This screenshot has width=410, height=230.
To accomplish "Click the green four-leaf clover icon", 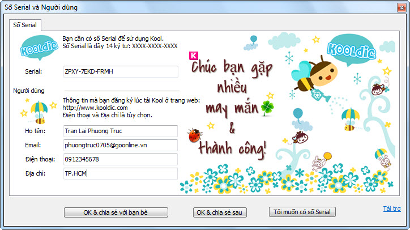I will click(x=266, y=107).
